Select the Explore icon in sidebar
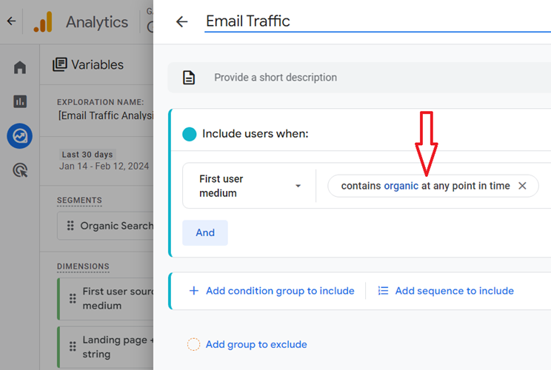Screen dimensions: 551x370 tap(20, 136)
